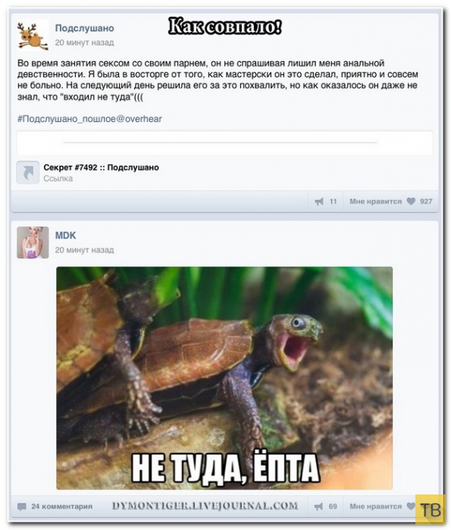Click 'Мне нравится' on the MDK post

tap(375, 507)
